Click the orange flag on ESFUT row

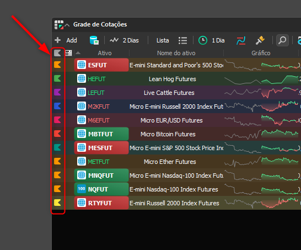point(57,65)
